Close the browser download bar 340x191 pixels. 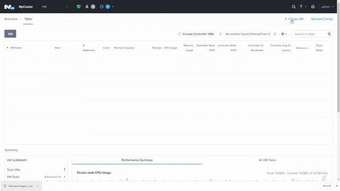(336, 186)
